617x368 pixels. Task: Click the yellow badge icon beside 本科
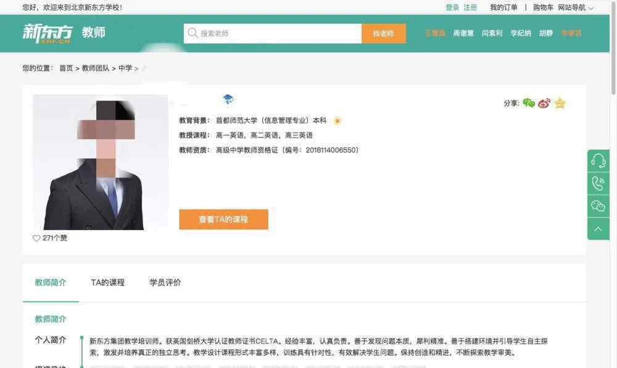[x=337, y=121]
